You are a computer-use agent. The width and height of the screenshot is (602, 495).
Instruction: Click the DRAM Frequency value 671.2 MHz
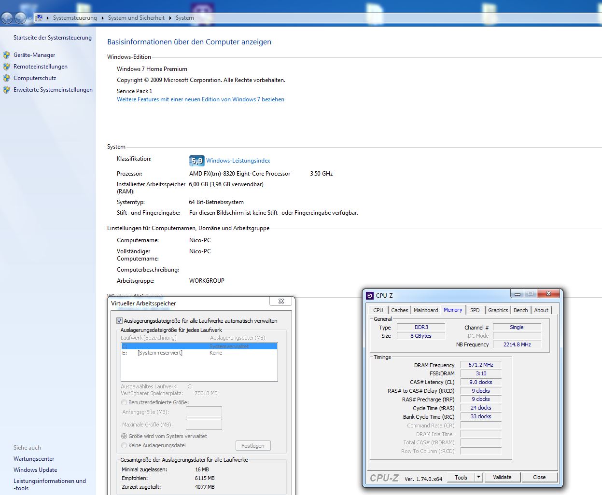481,365
